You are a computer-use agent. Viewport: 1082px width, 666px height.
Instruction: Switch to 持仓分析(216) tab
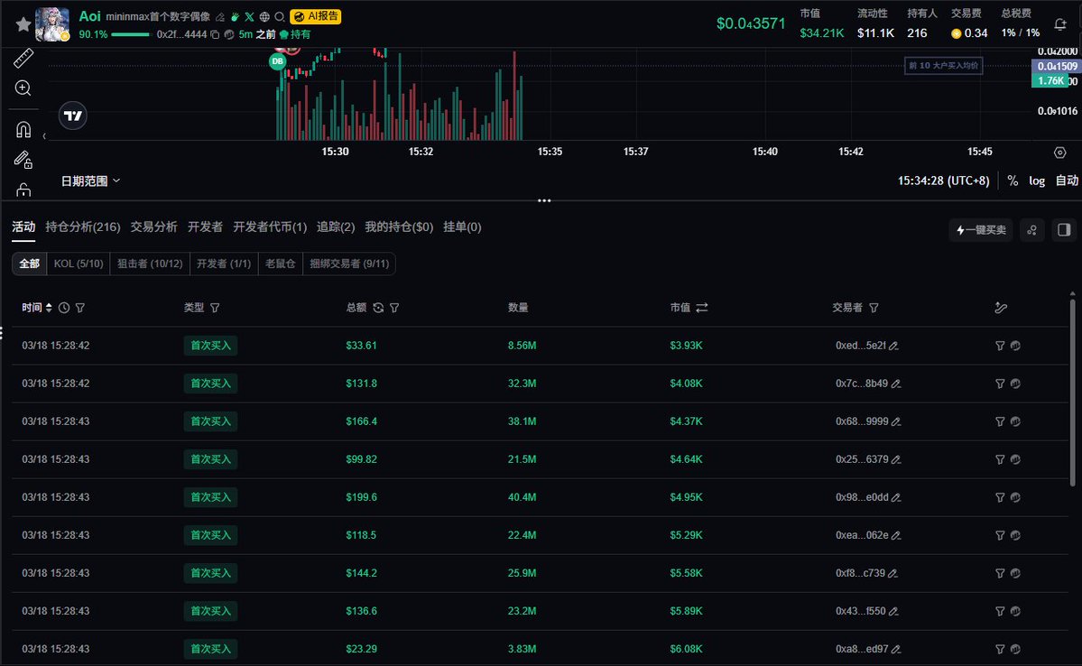[x=83, y=227]
